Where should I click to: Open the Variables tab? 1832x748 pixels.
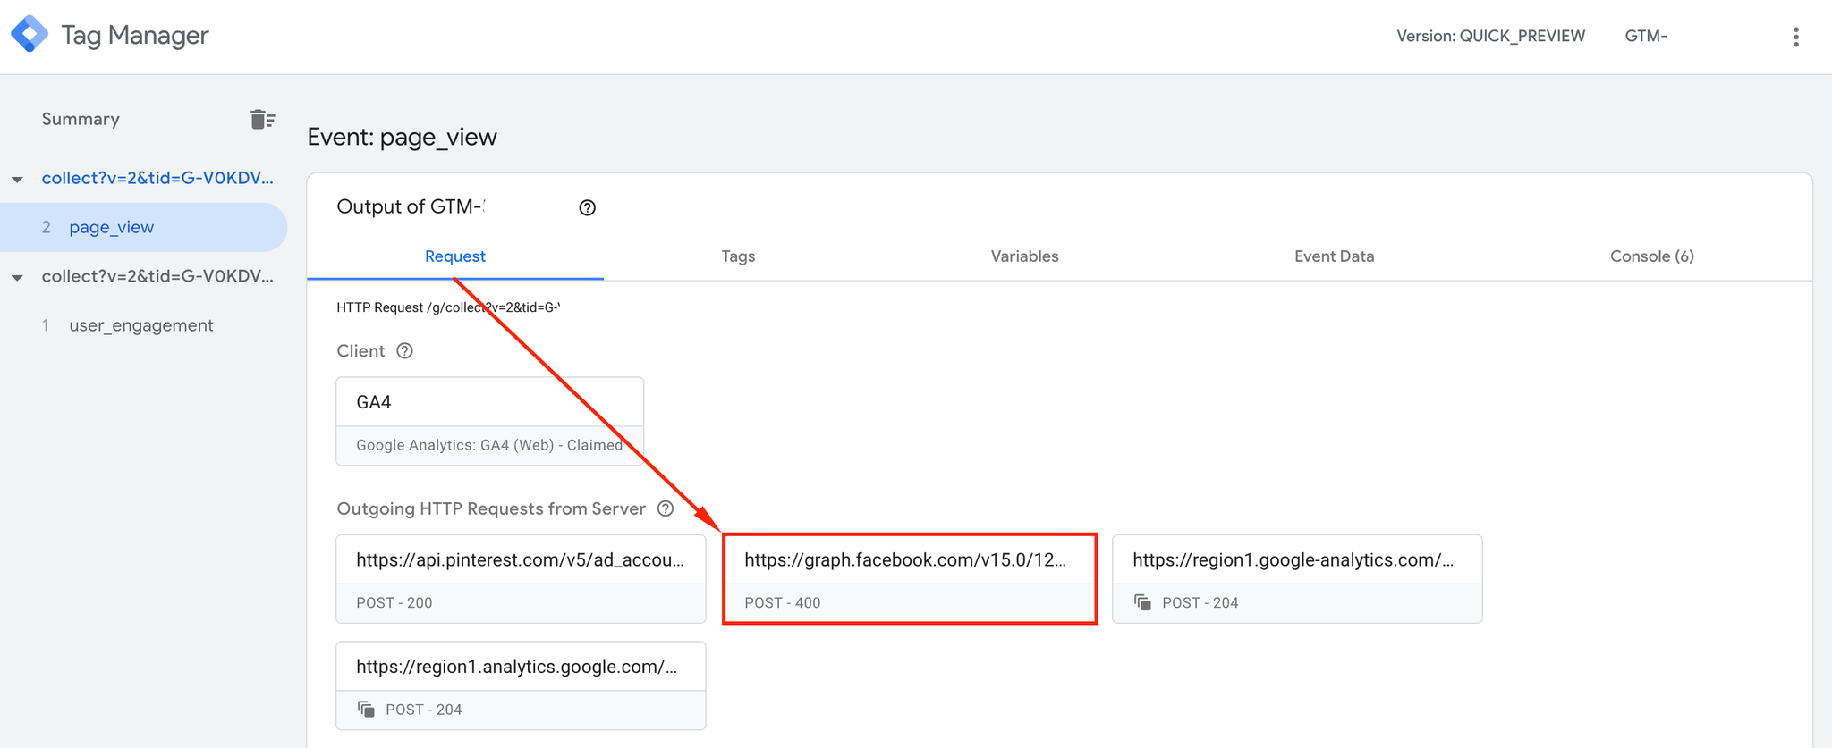tap(1024, 256)
